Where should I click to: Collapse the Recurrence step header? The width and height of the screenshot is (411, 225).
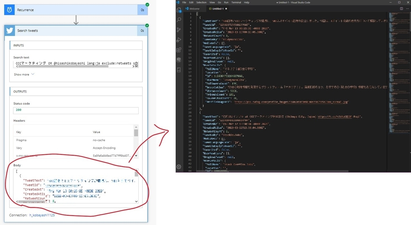click(x=76, y=10)
